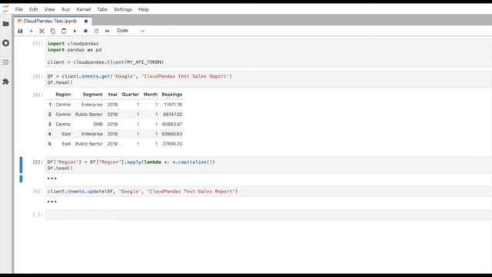Open the Settings menu
Image resolution: width=492 pixels, height=277 pixels.
point(123,9)
